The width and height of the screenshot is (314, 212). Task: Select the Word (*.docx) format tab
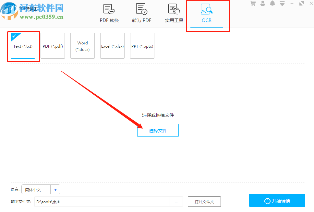tap(82, 46)
